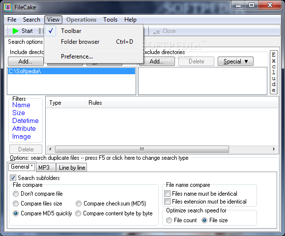Enable Files extension must be identical

point(167,202)
